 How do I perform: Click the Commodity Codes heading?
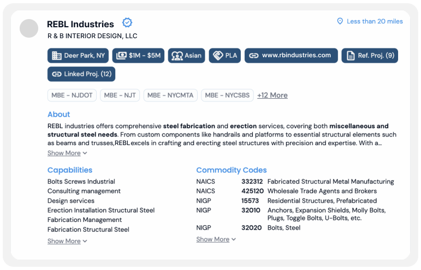(232, 170)
